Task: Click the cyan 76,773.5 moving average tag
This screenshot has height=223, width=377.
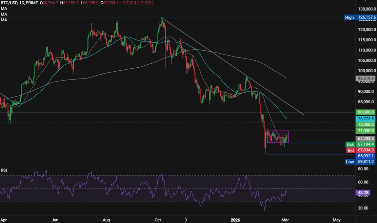Action: coord(365,119)
